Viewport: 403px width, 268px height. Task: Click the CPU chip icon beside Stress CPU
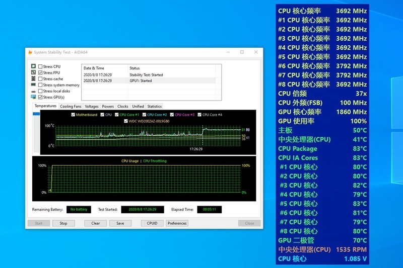click(x=33, y=66)
